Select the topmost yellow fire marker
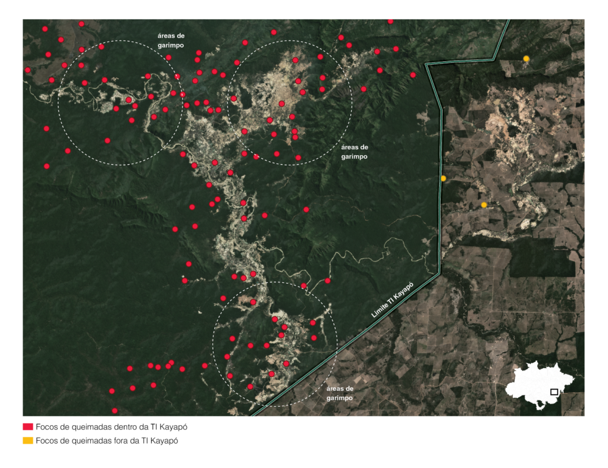Screen dimensions: 608x468 526,58
